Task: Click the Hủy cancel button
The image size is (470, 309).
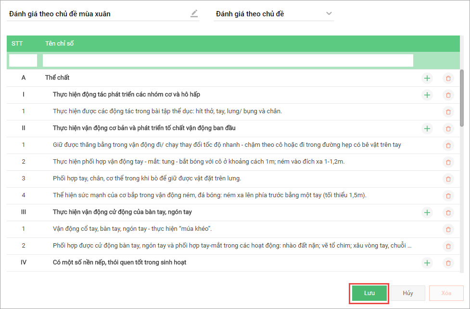Action: coord(408,293)
